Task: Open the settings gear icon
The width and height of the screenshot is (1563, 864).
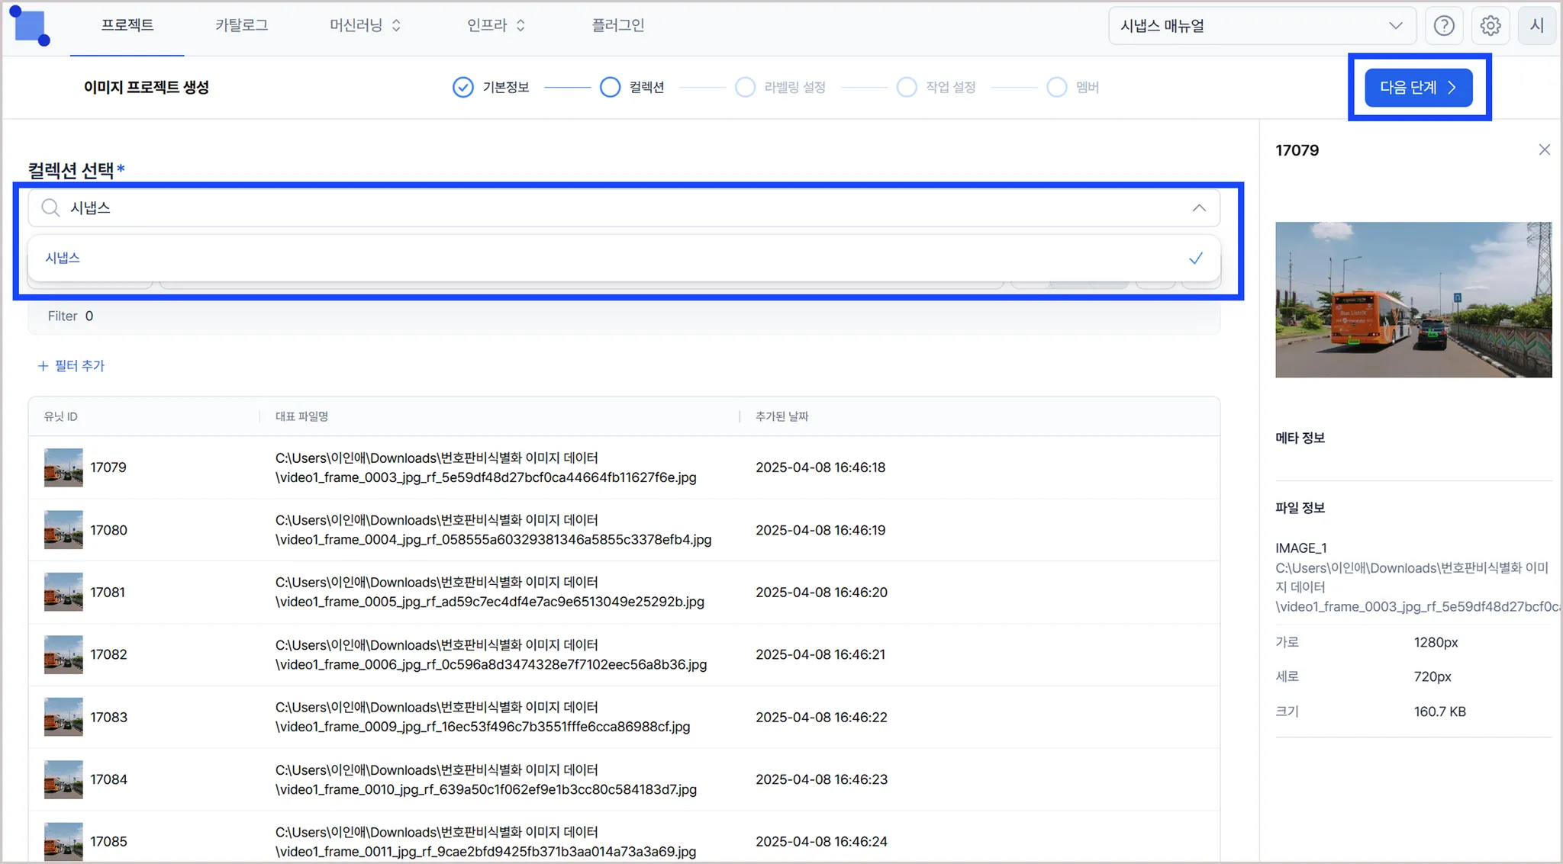Action: [x=1490, y=26]
